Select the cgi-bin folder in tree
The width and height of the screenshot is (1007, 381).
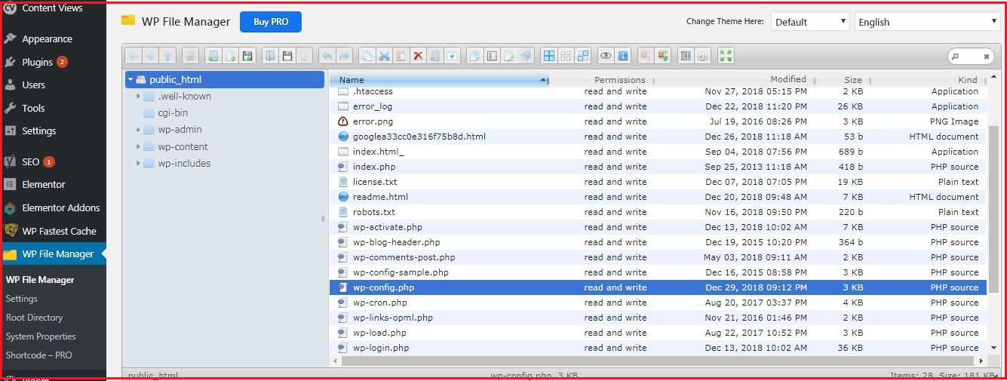(x=173, y=113)
